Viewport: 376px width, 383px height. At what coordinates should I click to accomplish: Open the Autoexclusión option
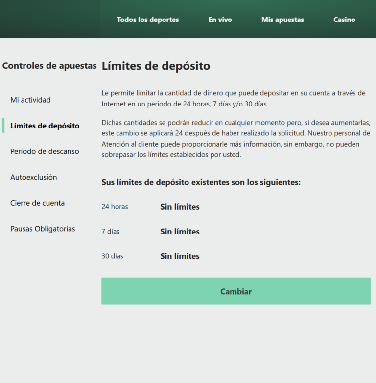(x=33, y=177)
